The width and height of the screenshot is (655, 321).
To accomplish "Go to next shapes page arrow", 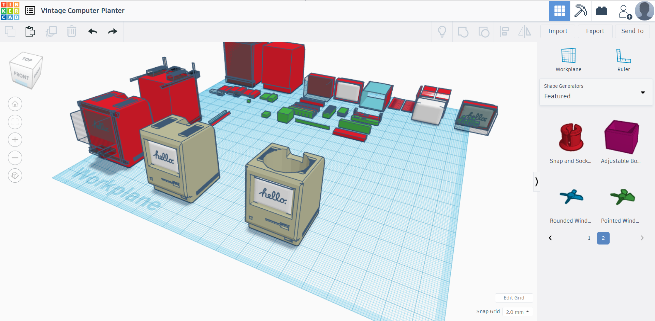I will pyautogui.click(x=642, y=238).
